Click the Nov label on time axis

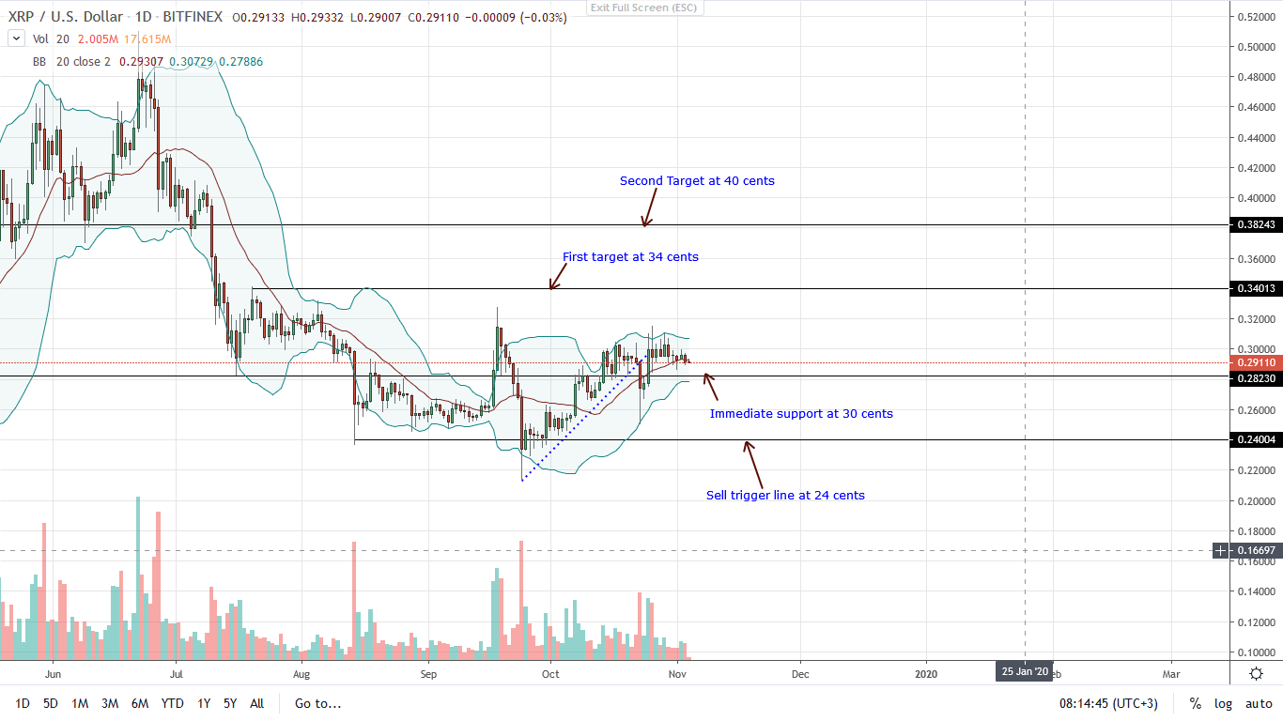[x=677, y=673]
